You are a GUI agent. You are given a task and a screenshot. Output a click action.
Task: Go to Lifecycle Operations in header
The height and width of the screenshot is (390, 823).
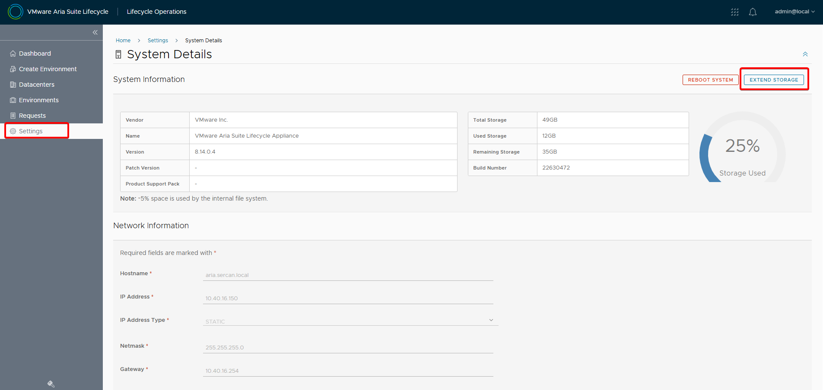(x=156, y=12)
